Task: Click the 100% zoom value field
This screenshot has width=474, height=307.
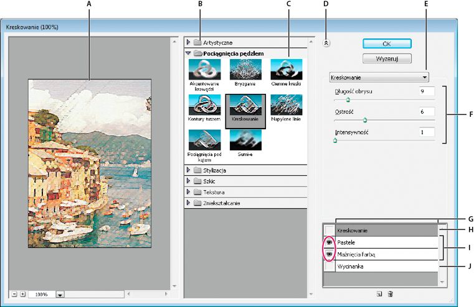Action: point(42,295)
